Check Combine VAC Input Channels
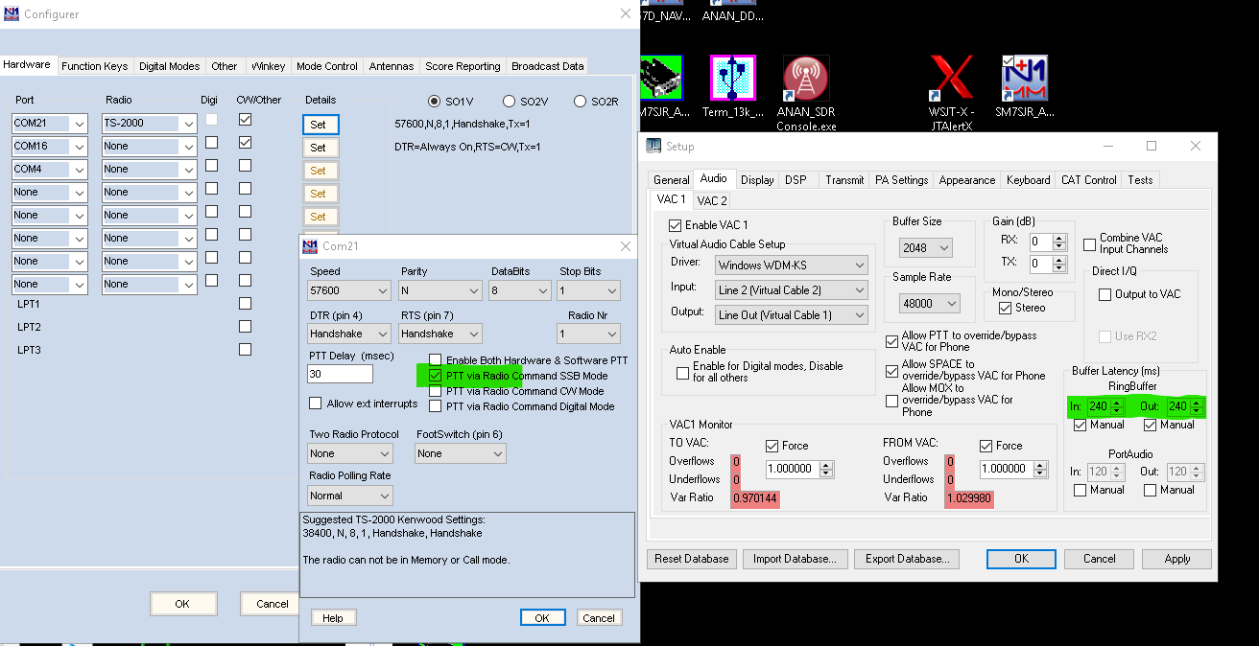Image resolution: width=1259 pixels, height=646 pixels. pyautogui.click(x=1089, y=244)
